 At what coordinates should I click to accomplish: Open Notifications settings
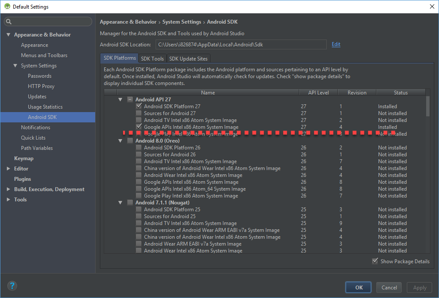[36, 127]
